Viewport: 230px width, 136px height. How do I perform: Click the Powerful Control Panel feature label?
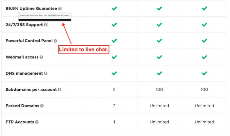click(29, 41)
